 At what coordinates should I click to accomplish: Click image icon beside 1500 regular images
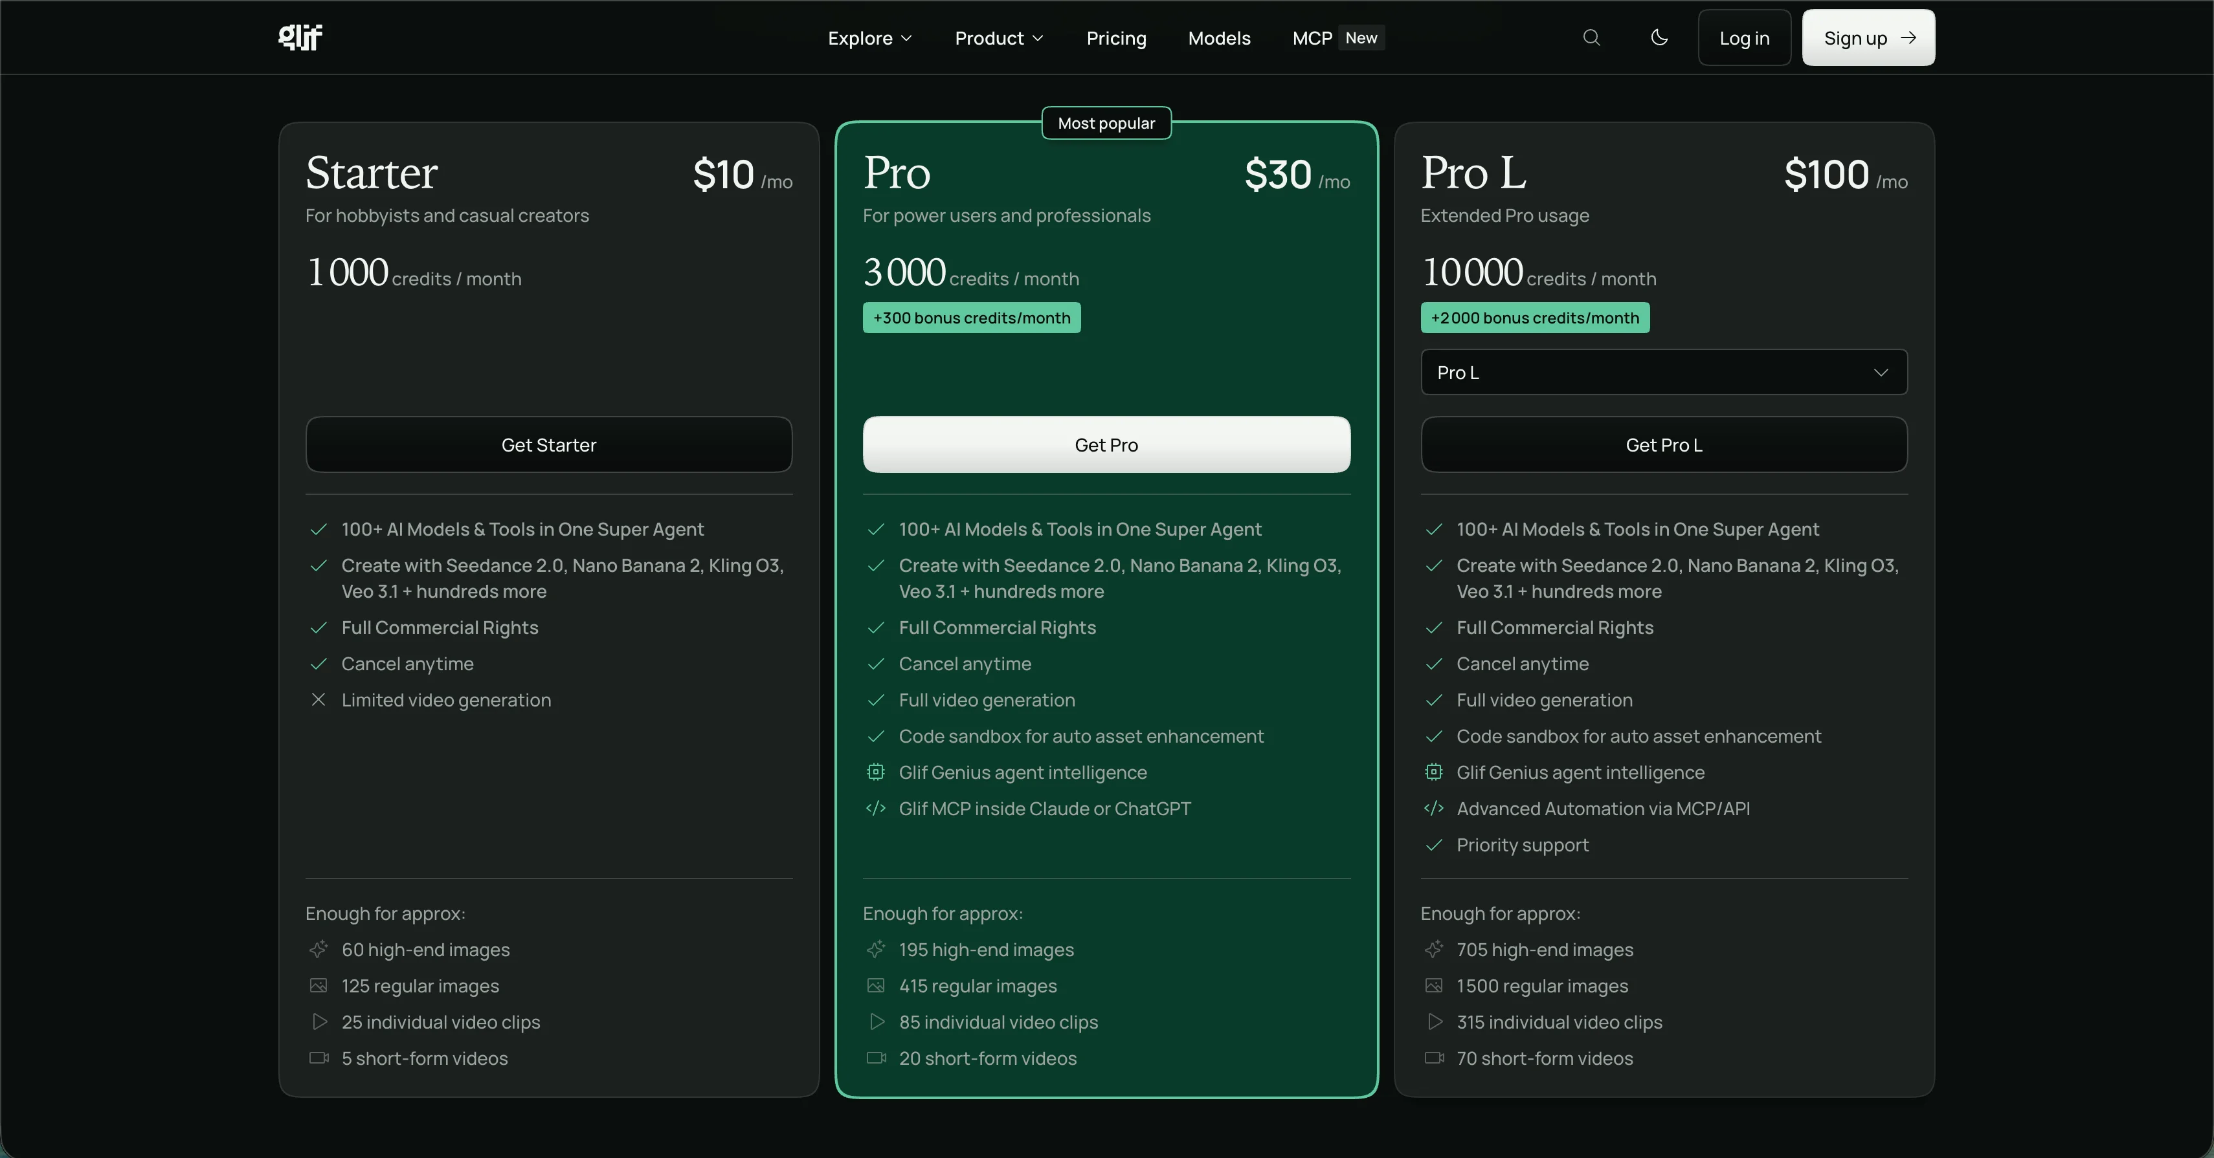(x=1434, y=985)
